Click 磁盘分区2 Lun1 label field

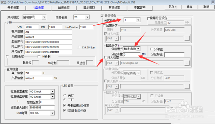pos(174,78)
